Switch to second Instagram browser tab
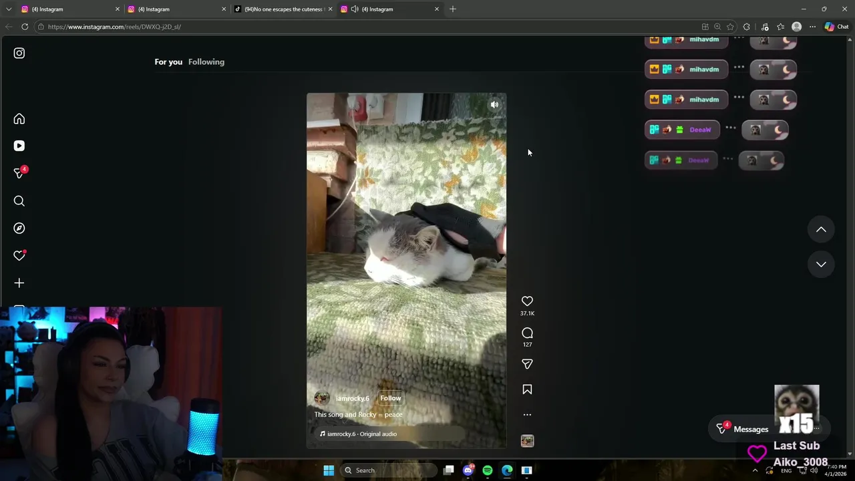Viewport: 855px width, 481px height. [x=176, y=9]
